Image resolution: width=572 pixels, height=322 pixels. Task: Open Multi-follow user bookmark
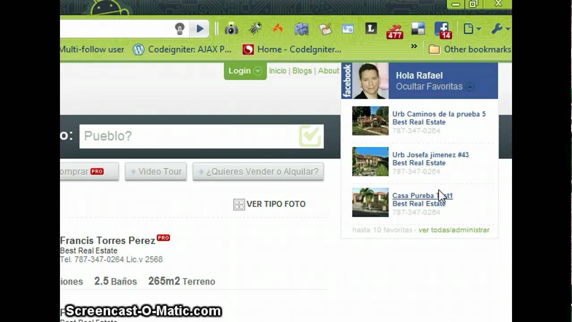coord(92,49)
